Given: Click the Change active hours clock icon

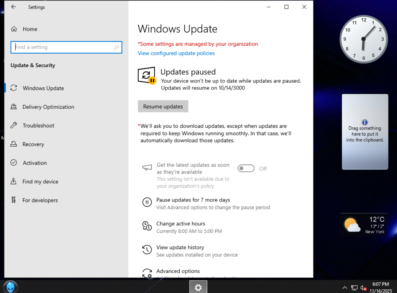Looking at the screenshot, I should pyautogui.click(x=147, y=226).
